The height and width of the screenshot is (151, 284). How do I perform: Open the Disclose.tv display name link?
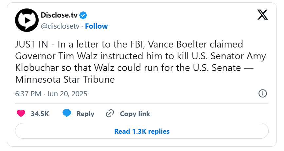click(59, 15)
